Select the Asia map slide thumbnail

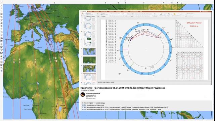pyautogui.click(x=89, y=69)
